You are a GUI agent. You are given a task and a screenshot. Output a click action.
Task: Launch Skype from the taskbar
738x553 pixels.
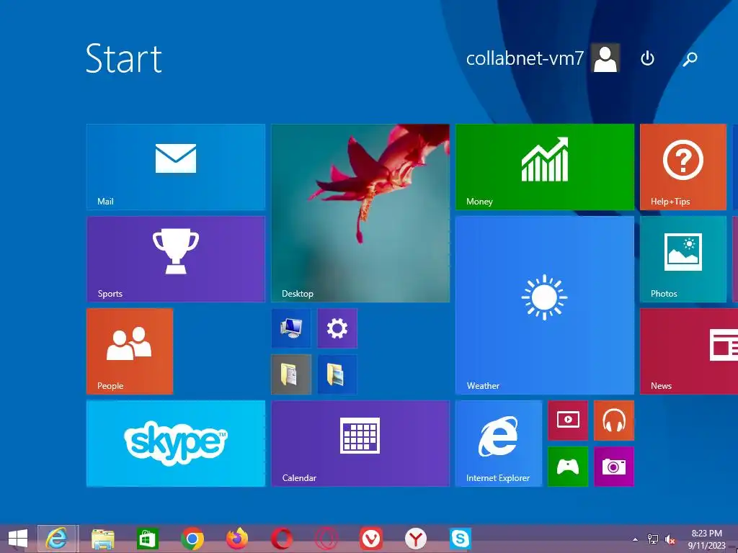(461, 539)
